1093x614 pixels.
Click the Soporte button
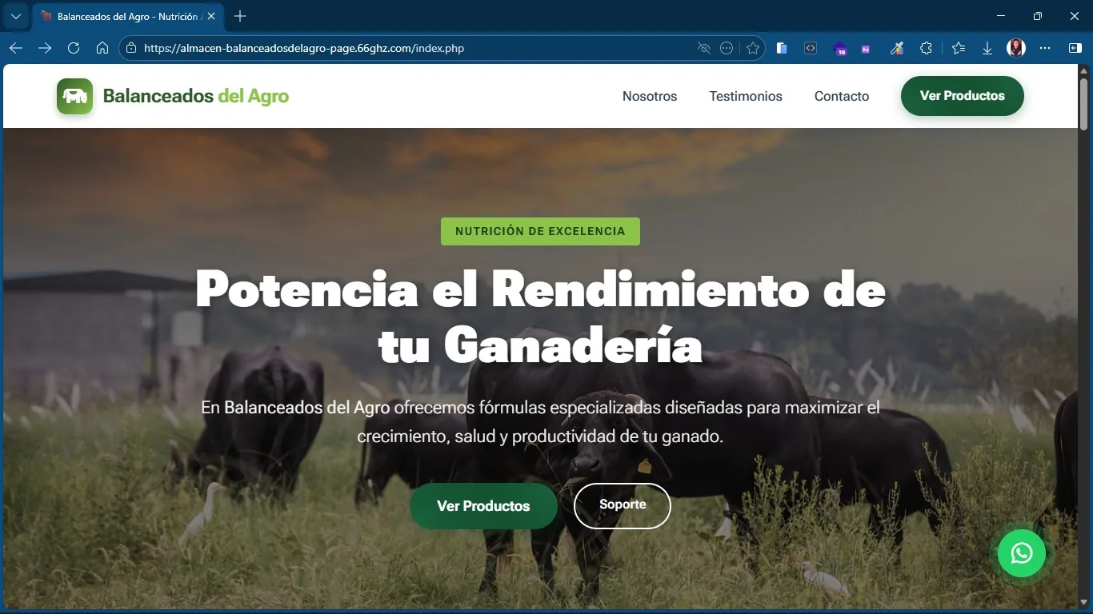point(622,505)
